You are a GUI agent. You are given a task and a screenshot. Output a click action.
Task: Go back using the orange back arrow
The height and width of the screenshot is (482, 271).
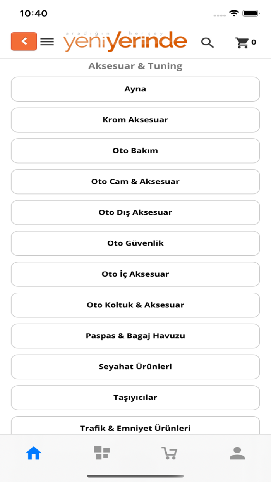pos(24,41)
